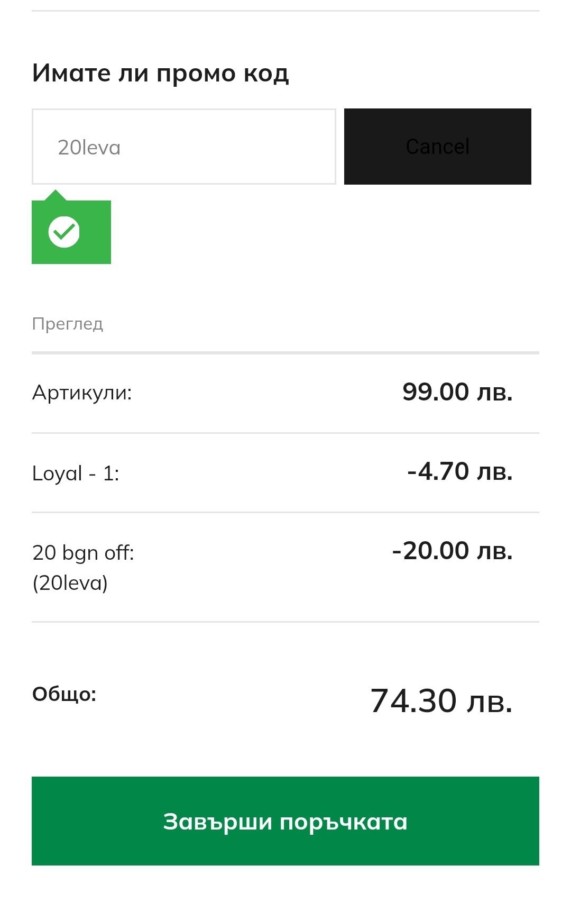Image resolution: width=571 pixels, height=902 pixels.
Task: Click the Артикули label
Action: [82, 393]
